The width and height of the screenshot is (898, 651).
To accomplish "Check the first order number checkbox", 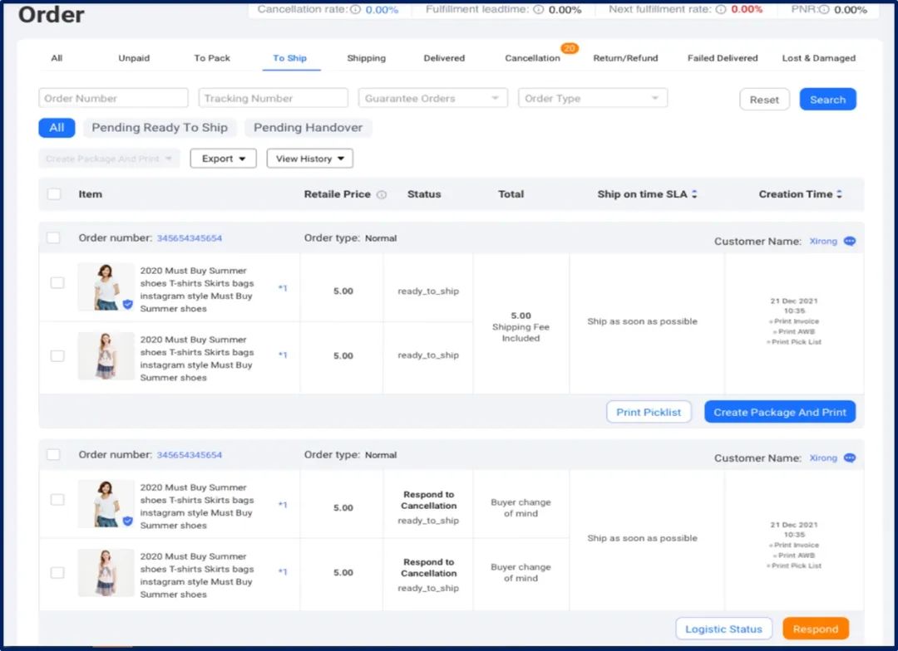I will [54, 238].
